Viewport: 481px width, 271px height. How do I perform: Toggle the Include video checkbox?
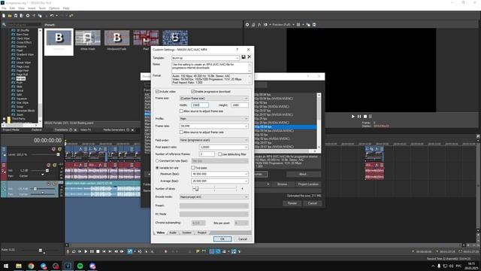coord(157,92)
